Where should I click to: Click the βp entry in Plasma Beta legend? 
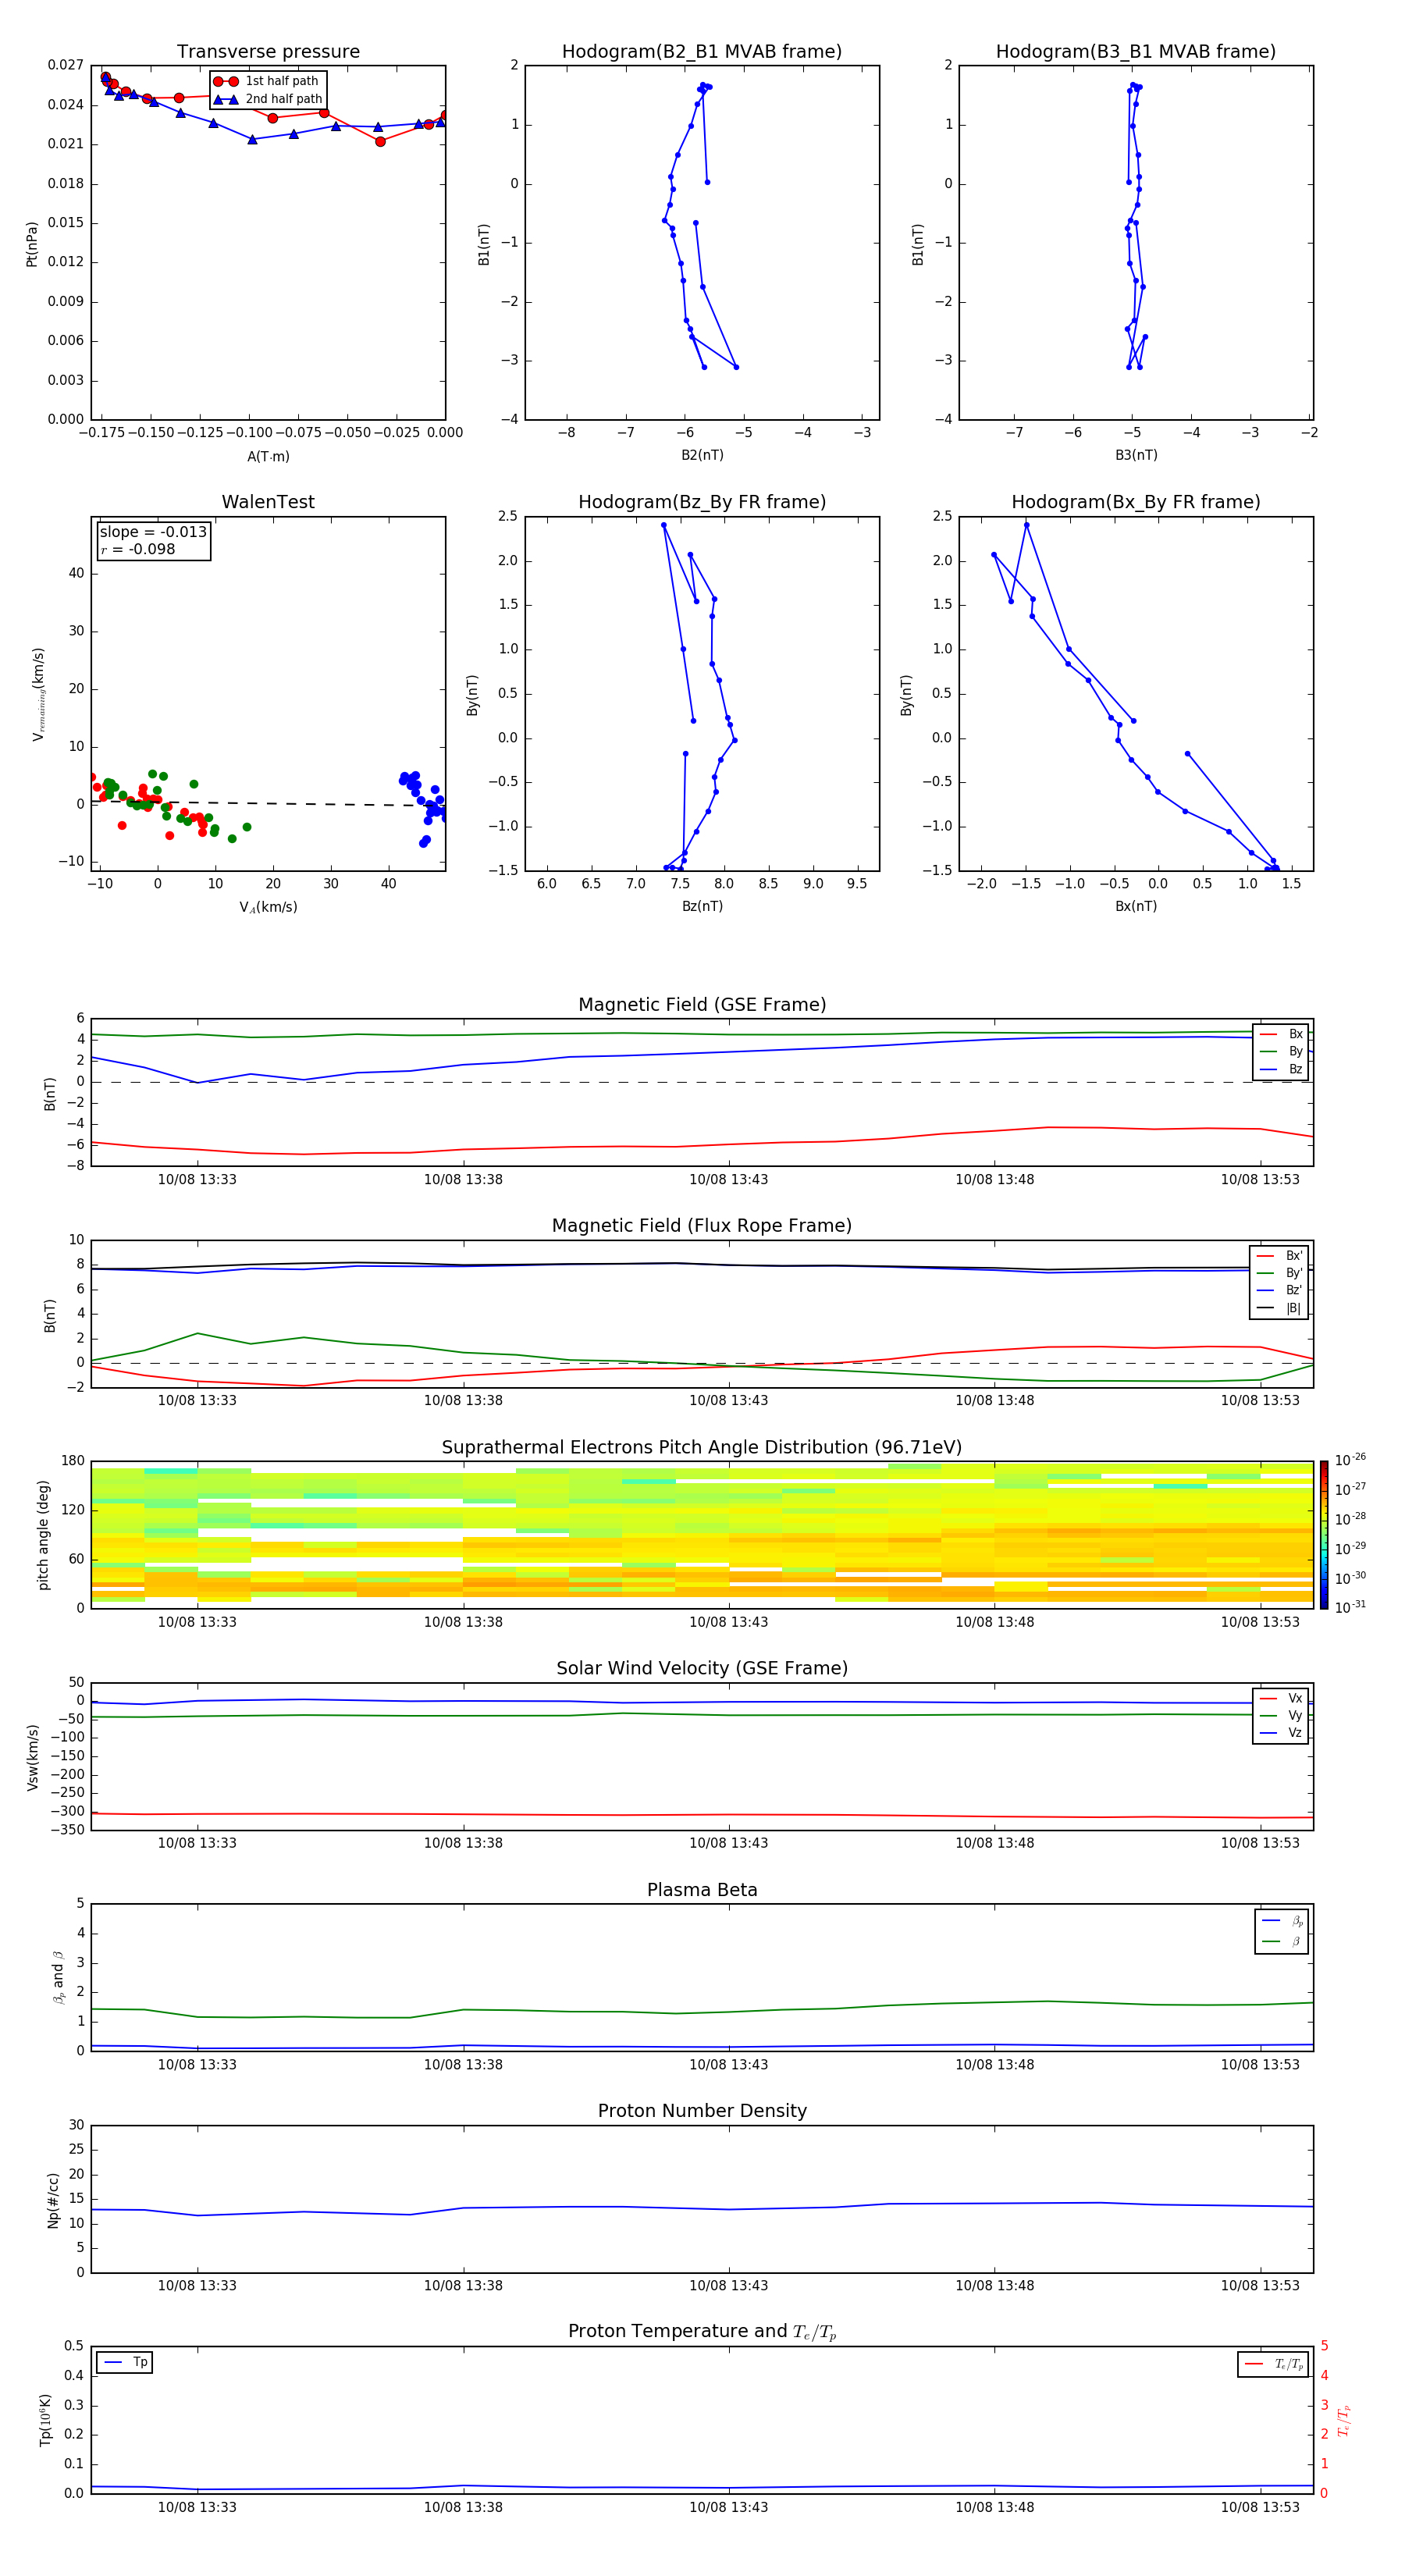[1282, 1920]
